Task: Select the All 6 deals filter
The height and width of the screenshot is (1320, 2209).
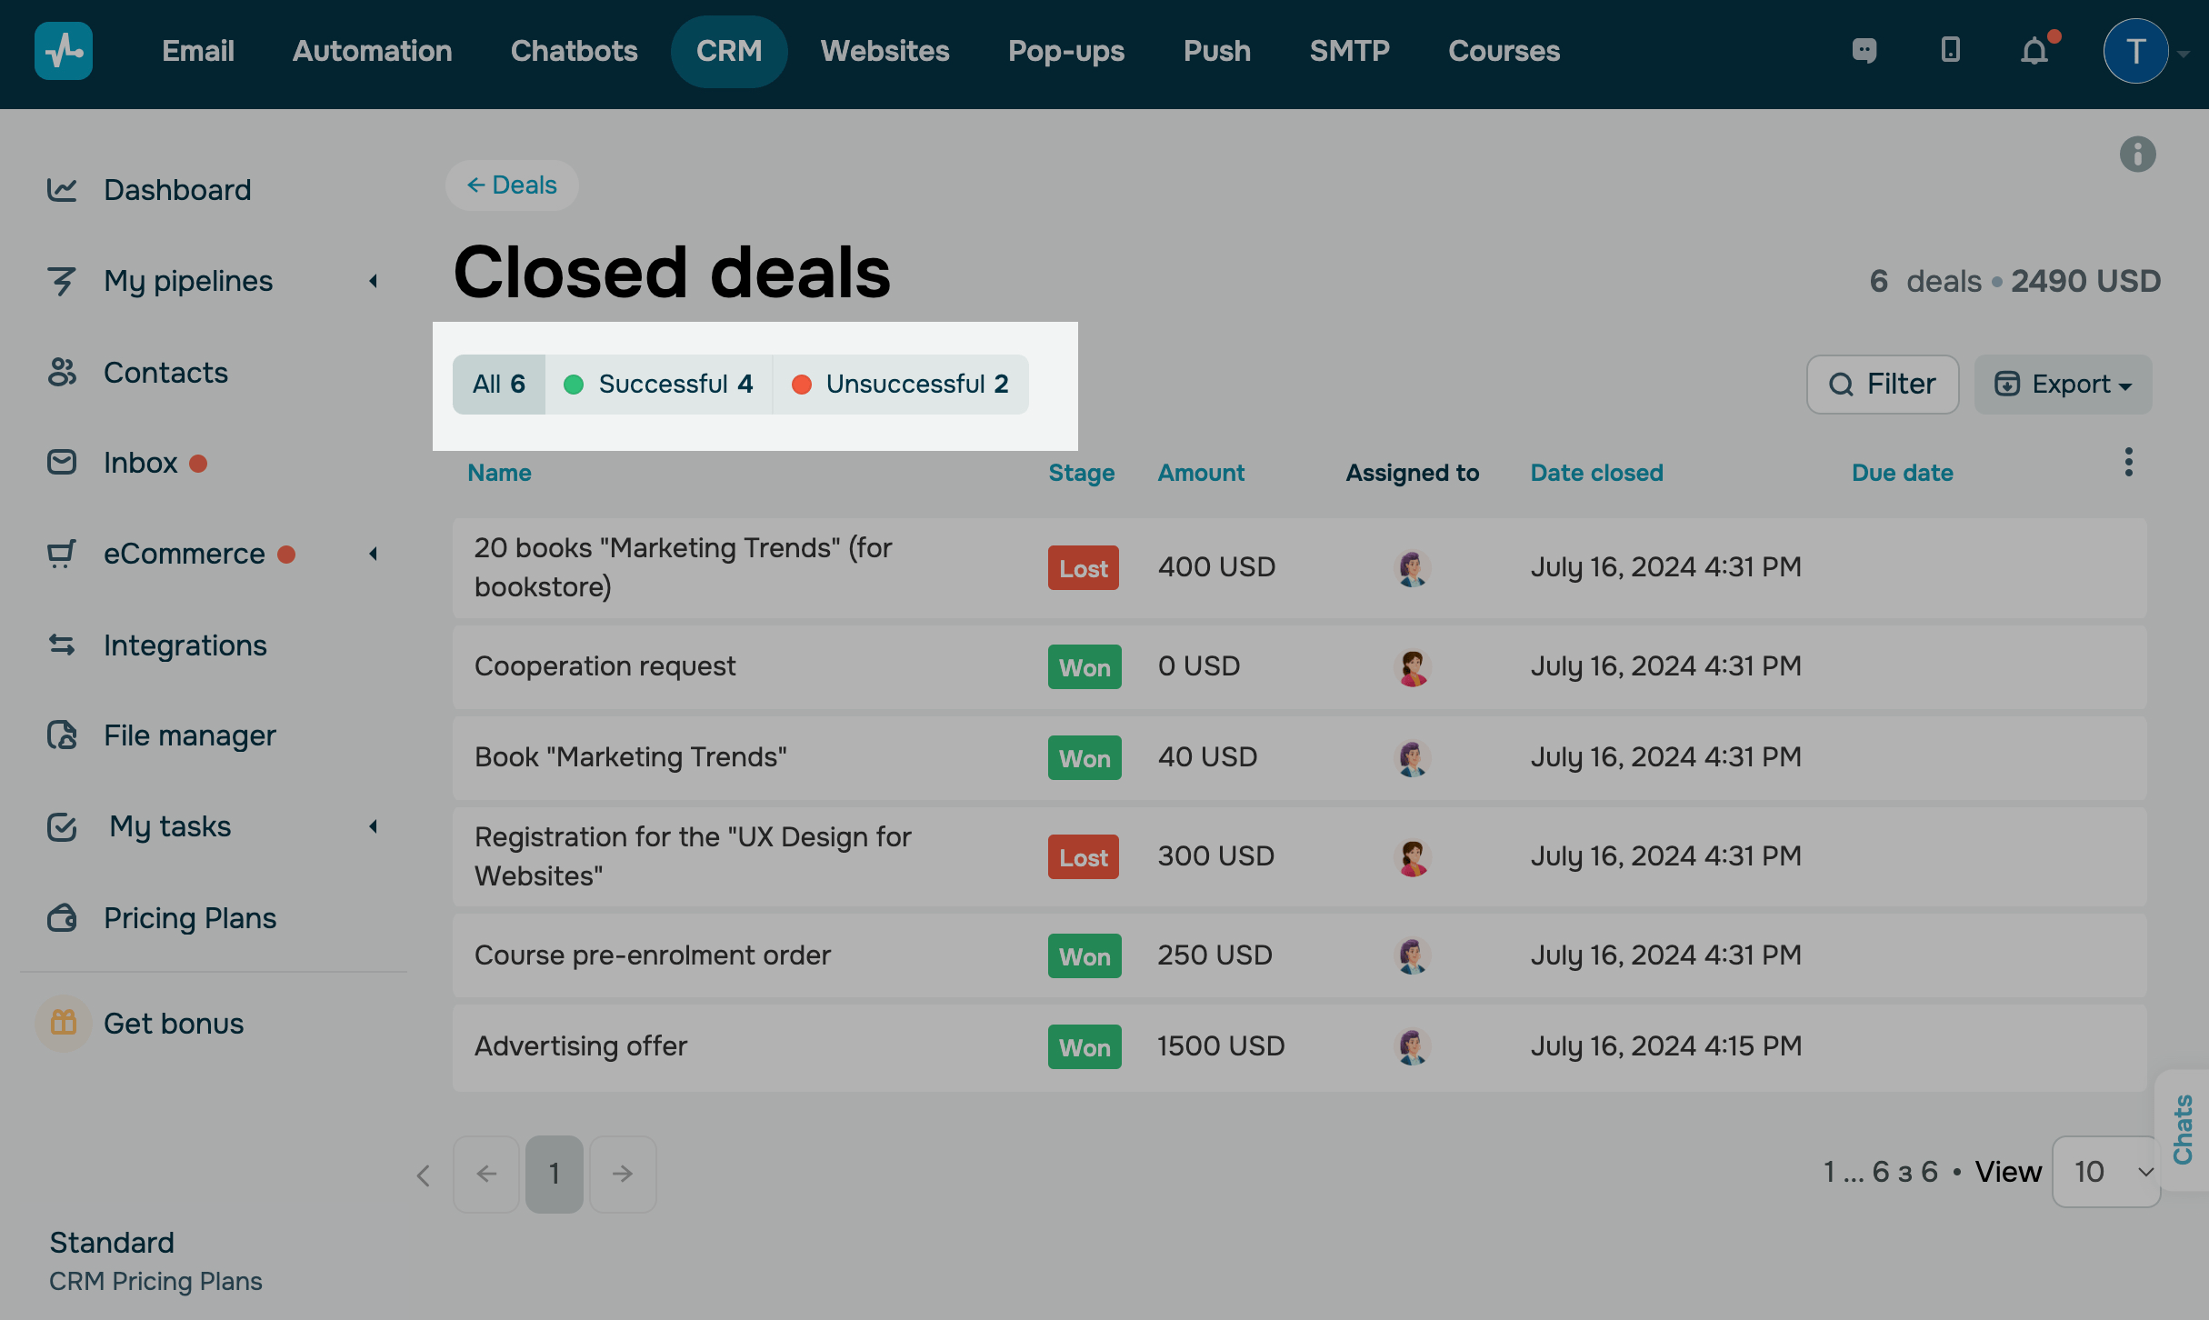Action: [x=499, y=385]
